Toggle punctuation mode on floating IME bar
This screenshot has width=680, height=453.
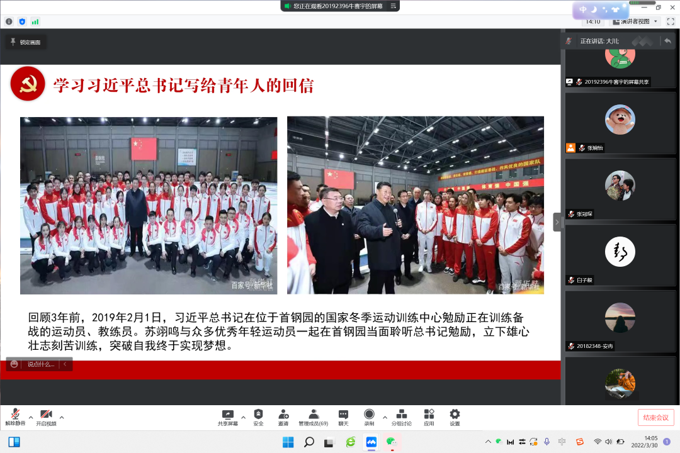click(x=605, y=9)
